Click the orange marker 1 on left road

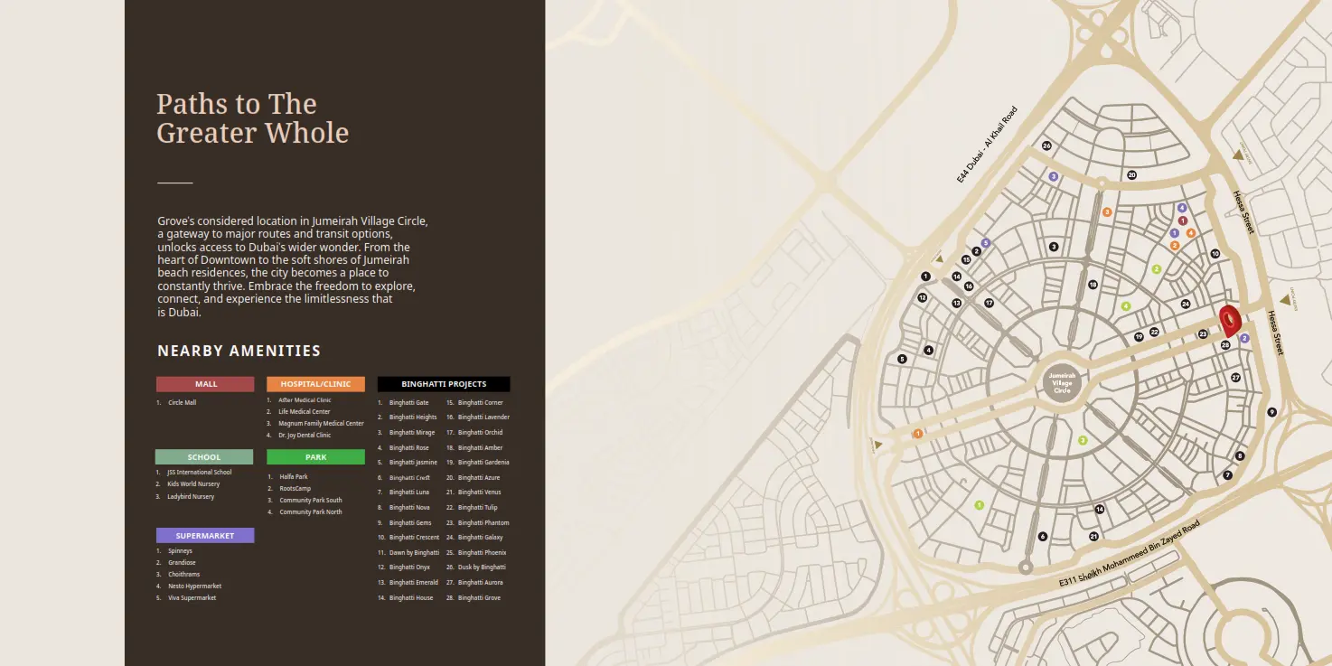click(918, 434)
